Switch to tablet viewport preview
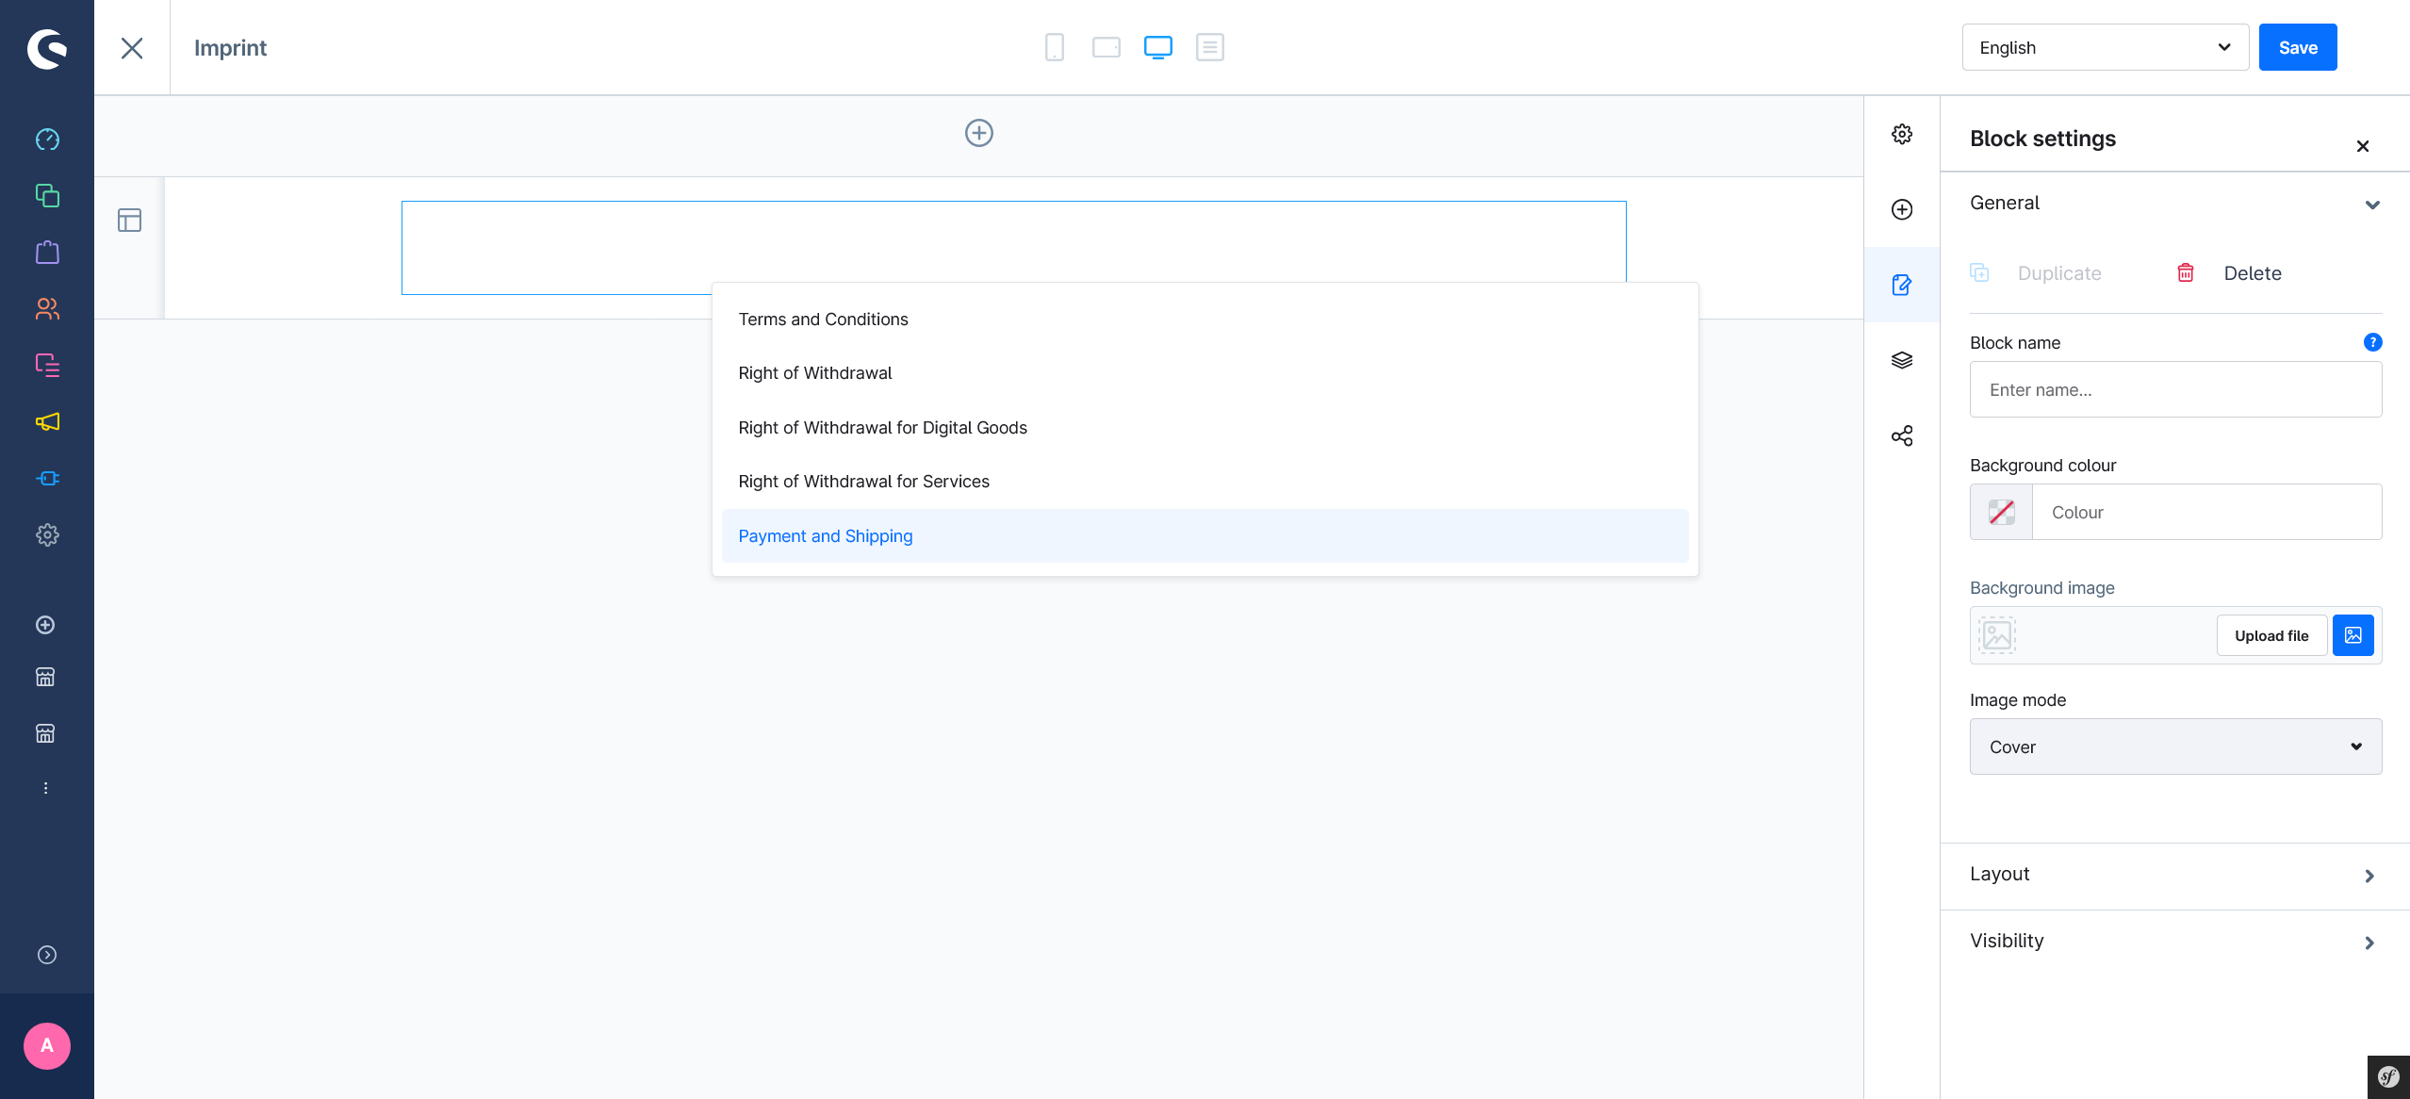2410x1099 pixels. coord(1106,47)
